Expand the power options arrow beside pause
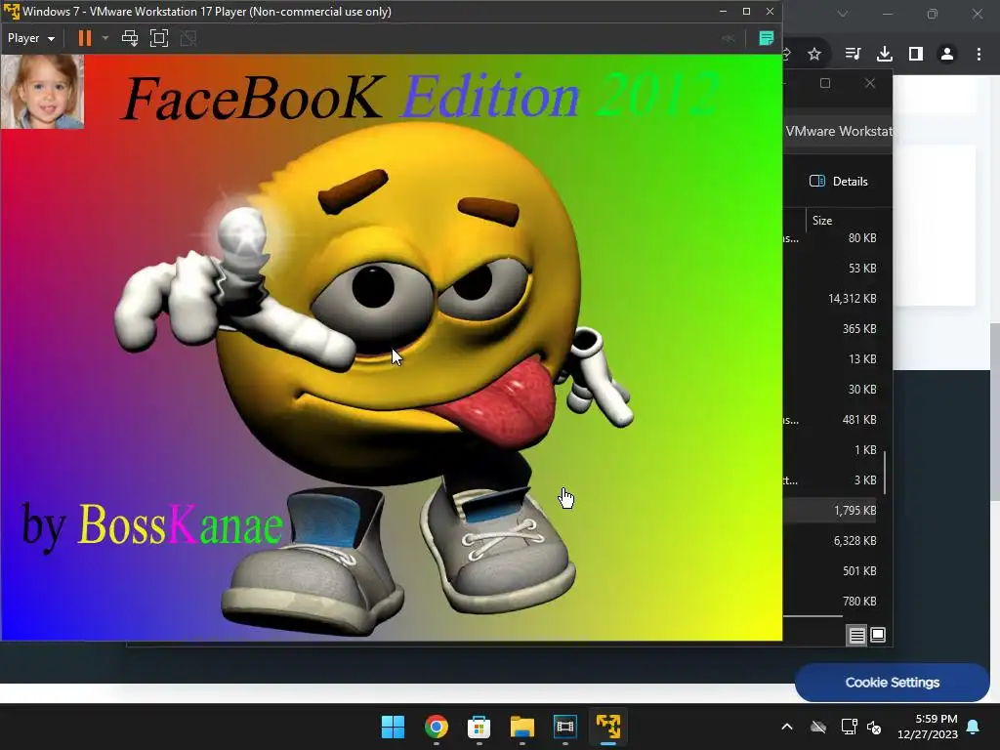The width and height of the screenshot is (1000, 750). pos(105,38)
